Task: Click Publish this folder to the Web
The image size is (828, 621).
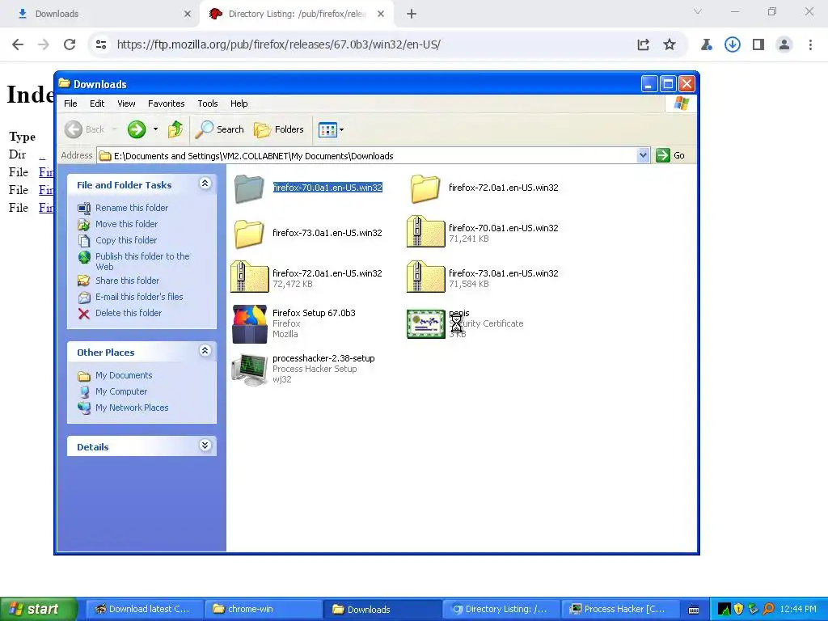Action: point(142,261)
